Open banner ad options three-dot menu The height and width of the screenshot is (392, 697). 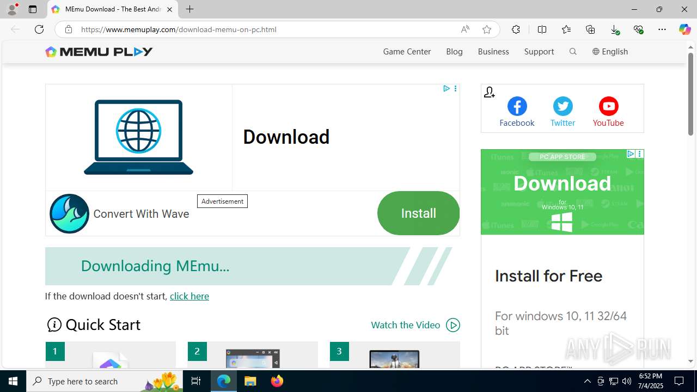pyautogui.click(x=455, y=88)
